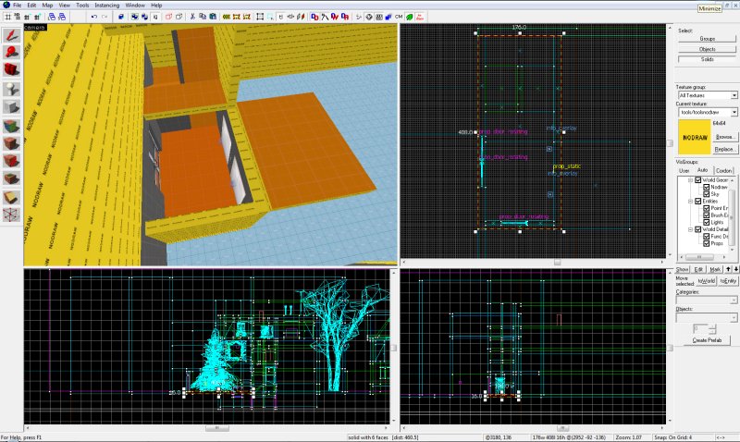Toggle the Lights visgroup checkbox
The height and width of the screenshot is (442, 740).
pos(707,222)
